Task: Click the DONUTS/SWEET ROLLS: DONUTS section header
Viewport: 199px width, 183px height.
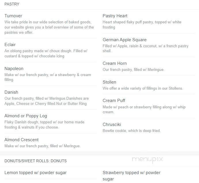Action: (35, 161)
